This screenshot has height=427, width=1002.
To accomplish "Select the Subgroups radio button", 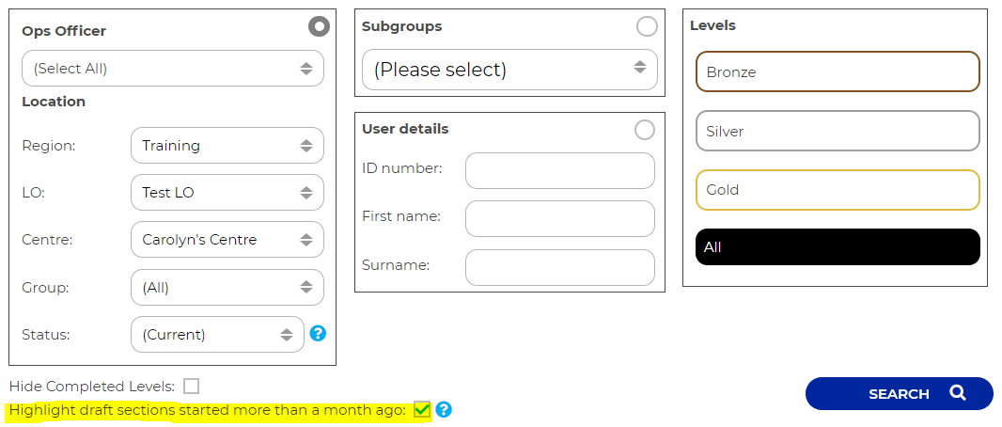I will point(647,26).
